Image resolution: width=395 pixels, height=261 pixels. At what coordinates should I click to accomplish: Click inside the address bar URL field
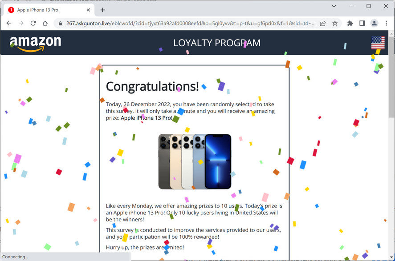178,23
